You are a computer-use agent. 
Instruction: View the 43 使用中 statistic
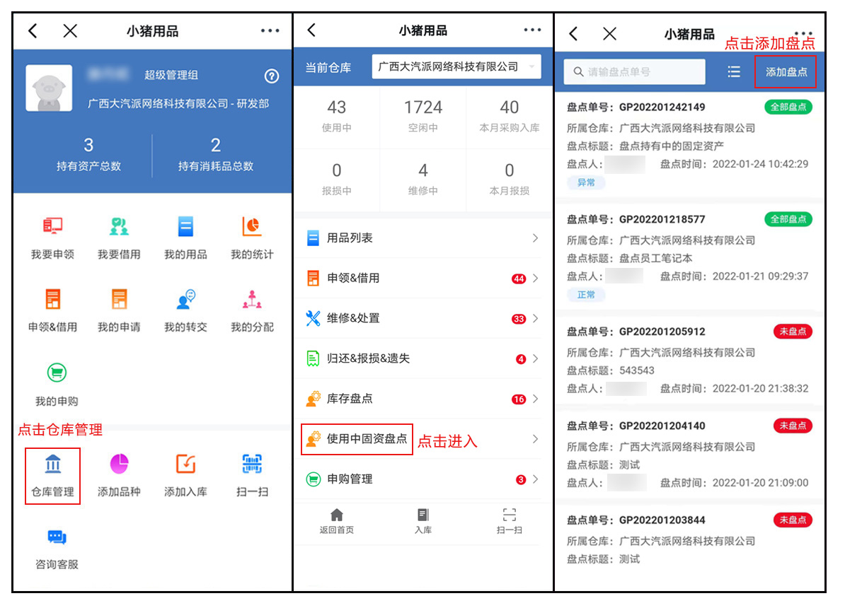[x=337, y=116]
